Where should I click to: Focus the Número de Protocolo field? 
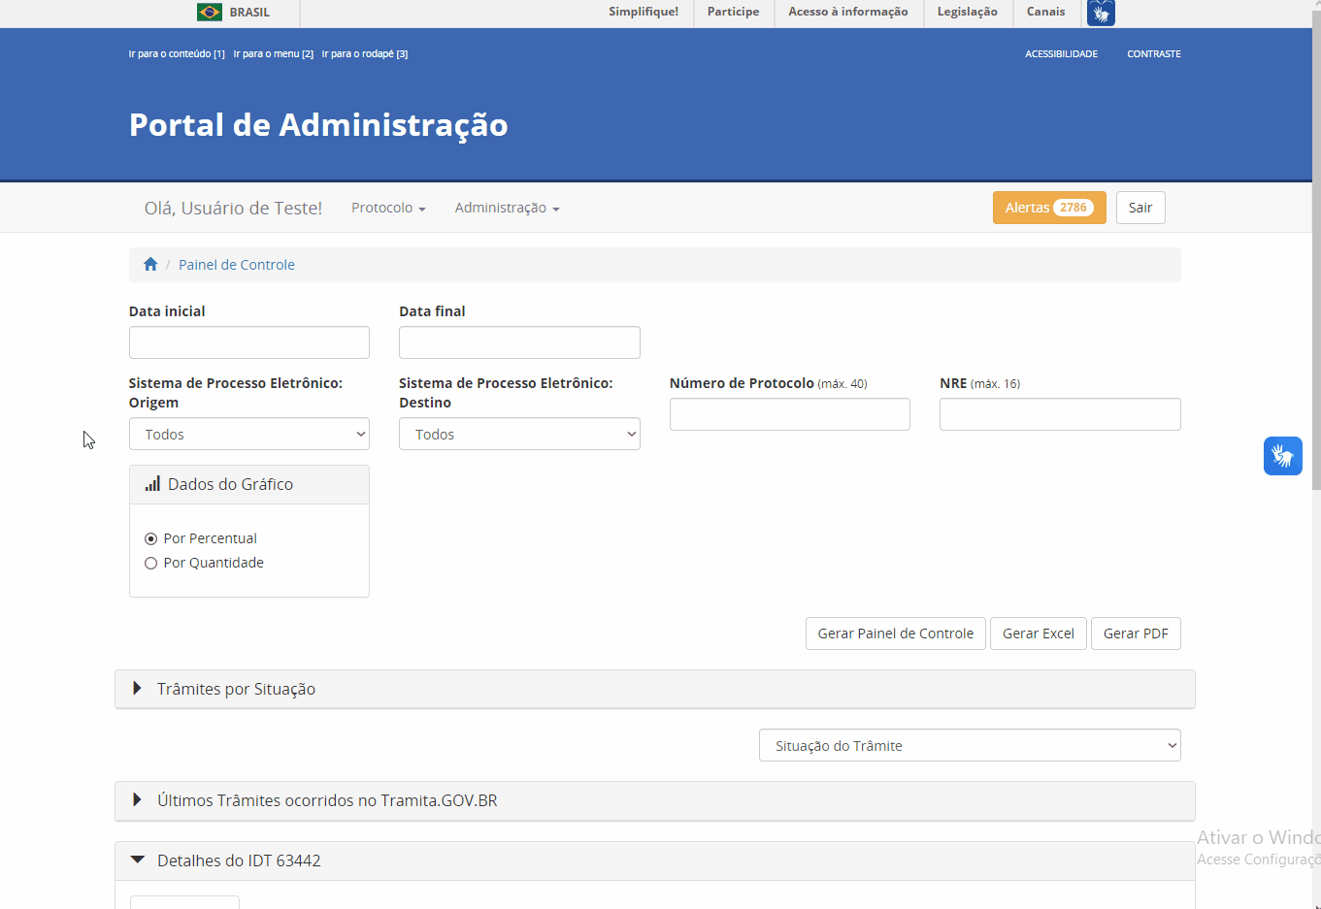tap(790, 414)
